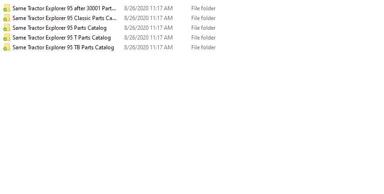The width and height of the screenshot is (384, 194).
Task: Select Same Tractor Explorer 95 after 30001 folder name
Action: [64, 8]
